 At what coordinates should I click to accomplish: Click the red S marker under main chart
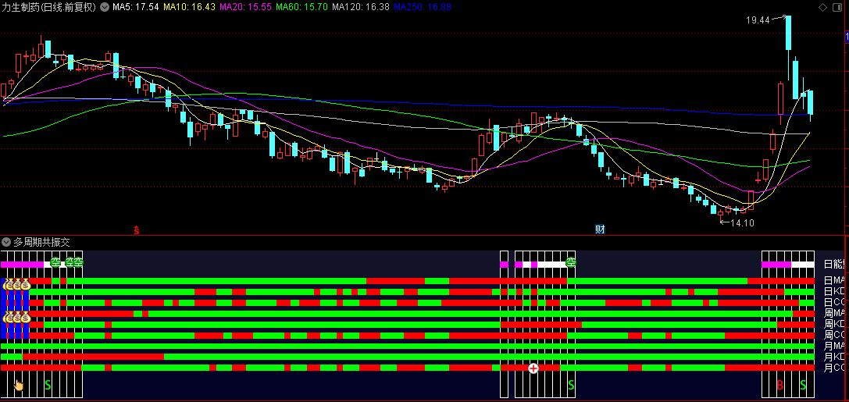[x=137, y=230]
